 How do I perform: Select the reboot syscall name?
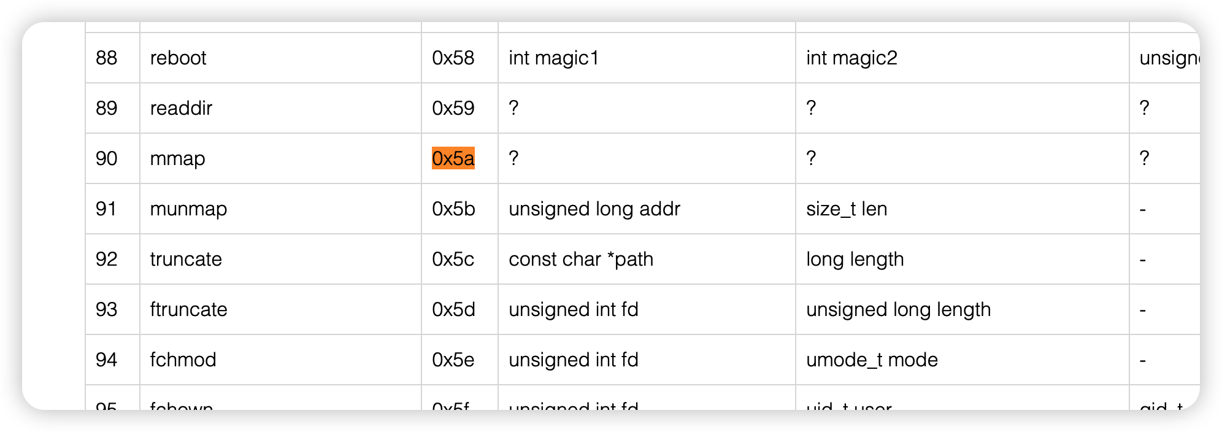click(x=178, y=58)
